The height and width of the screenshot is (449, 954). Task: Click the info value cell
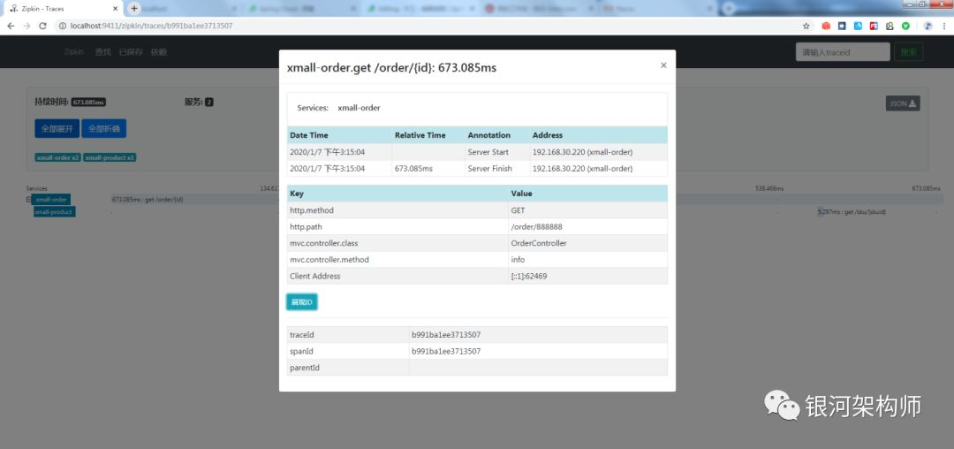click(587, 259)
